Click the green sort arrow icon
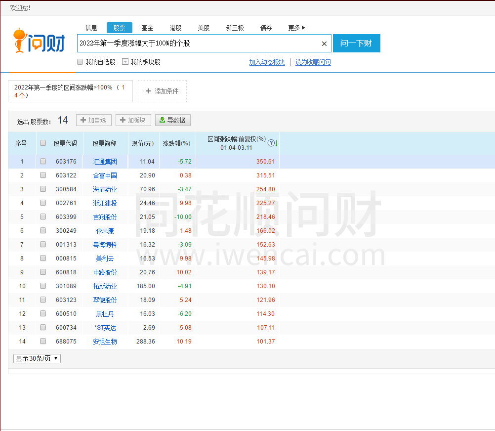The width and height of the screenshot is (495, 431). pyautogui.click(x=276, y=143)
